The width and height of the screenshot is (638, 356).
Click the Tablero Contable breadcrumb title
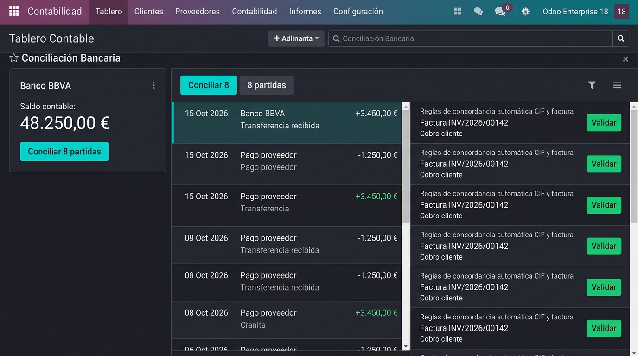pyautogui.click(x=51, y=38)
